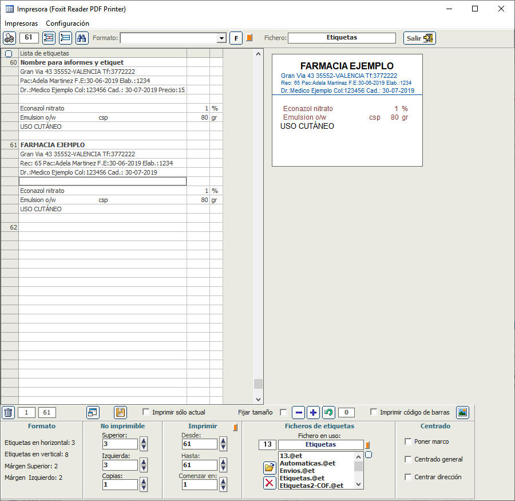The width and height of the screenshot is (515, 501).
Task: Click the Desde stepper arrows
Action: tap(223, 444)
